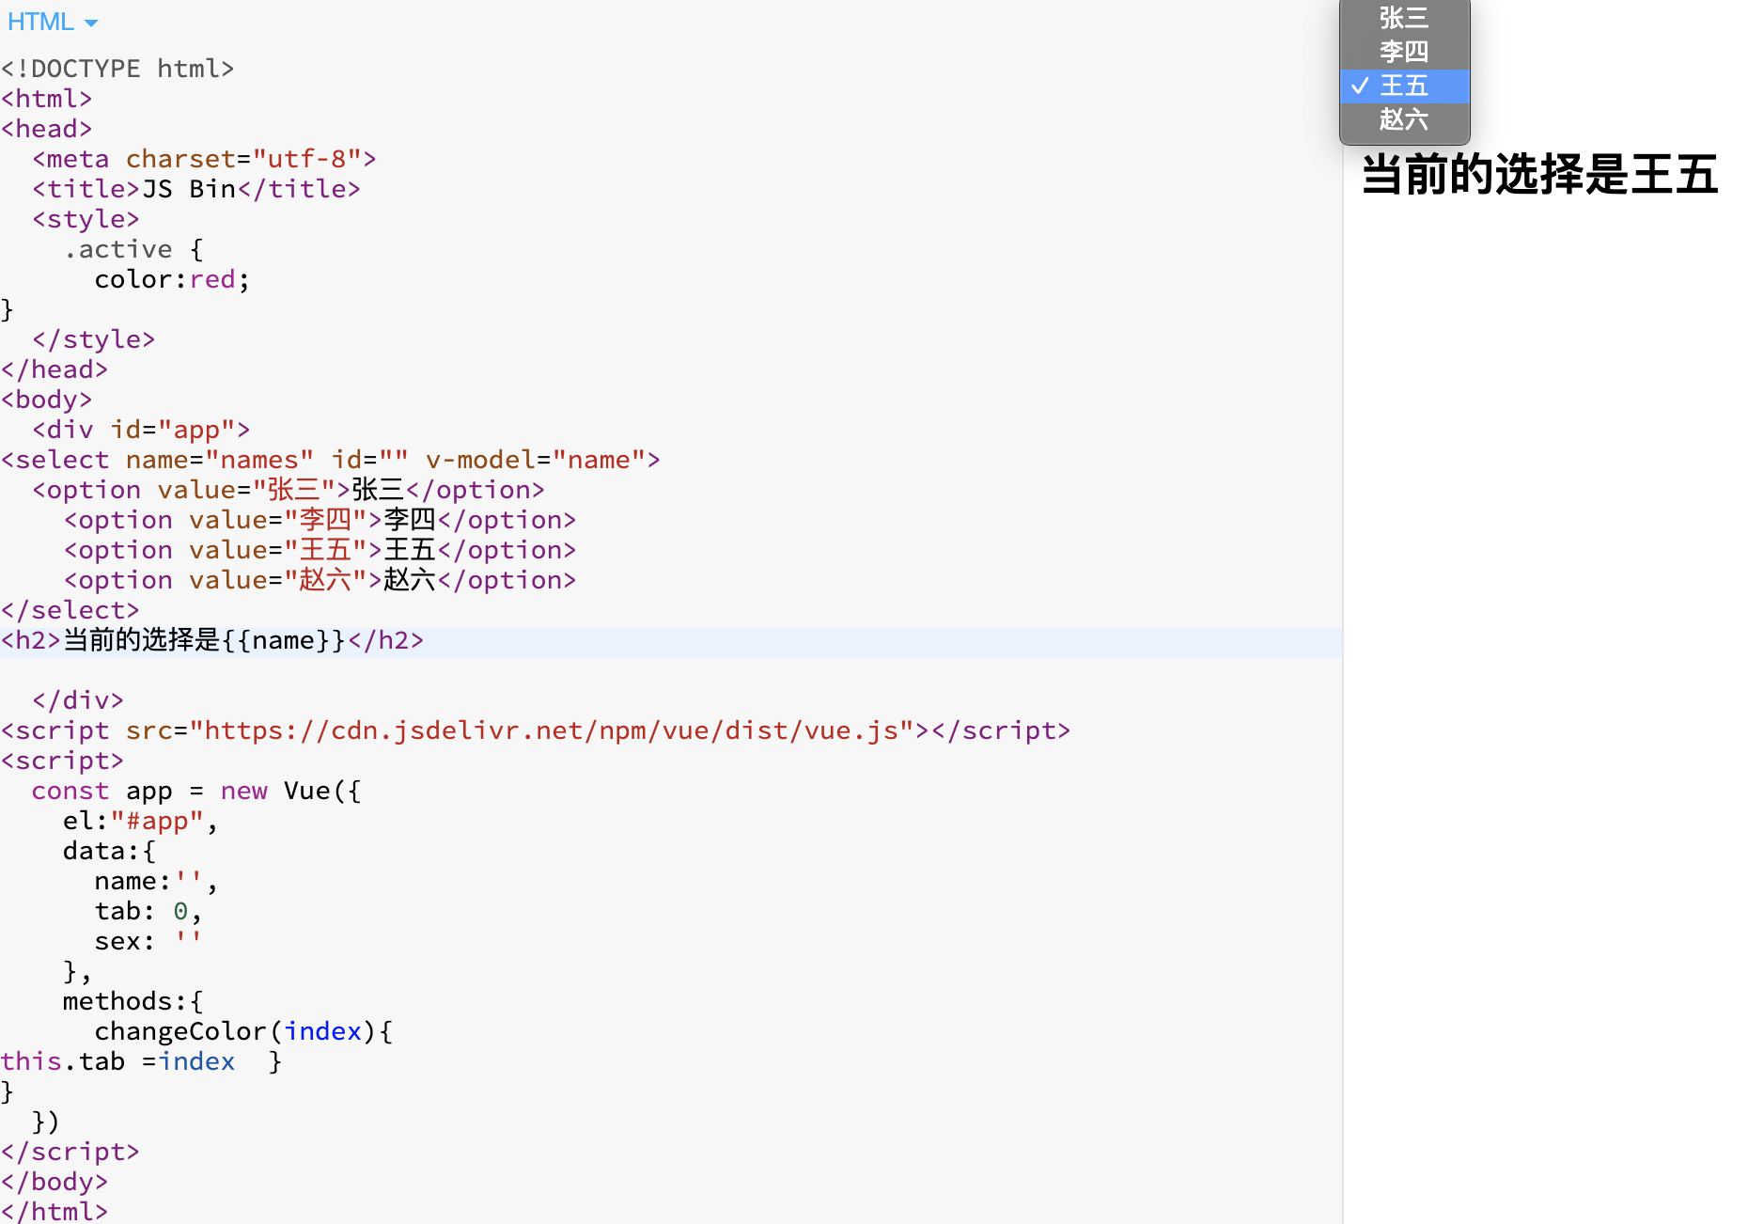Click the <!DOCTYPE html> code line
This screenshot has height=1224, width=1748.
(117, 69)
